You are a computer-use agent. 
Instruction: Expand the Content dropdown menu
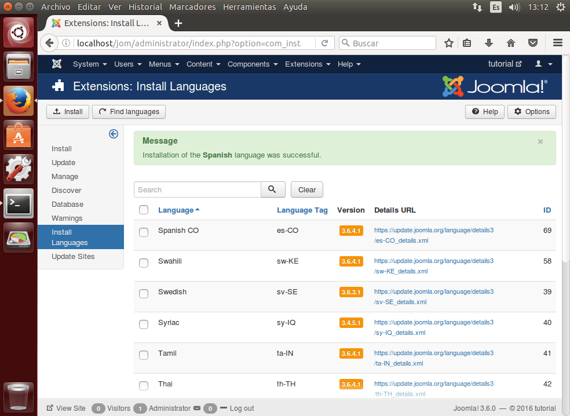(203, 64)
